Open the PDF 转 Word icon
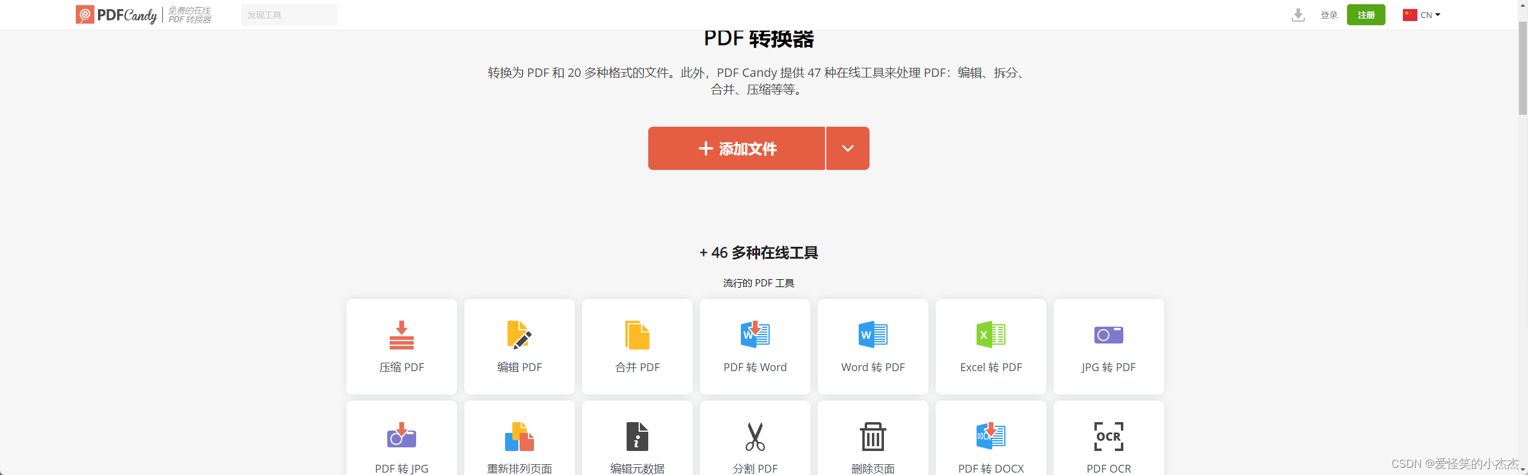1528x475 pixels. point(755,334)
